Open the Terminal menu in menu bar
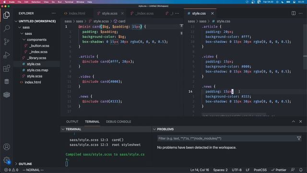 pos(69,2)
